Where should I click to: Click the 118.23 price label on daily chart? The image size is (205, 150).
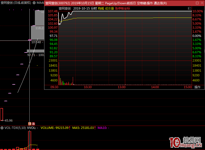(40, 28)
